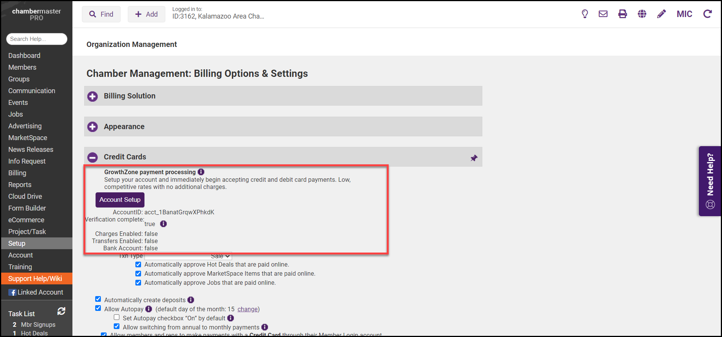Click info icon beside GrowthZone payment processing
This screenshot has height=337, width=722.
coord(201,172)
